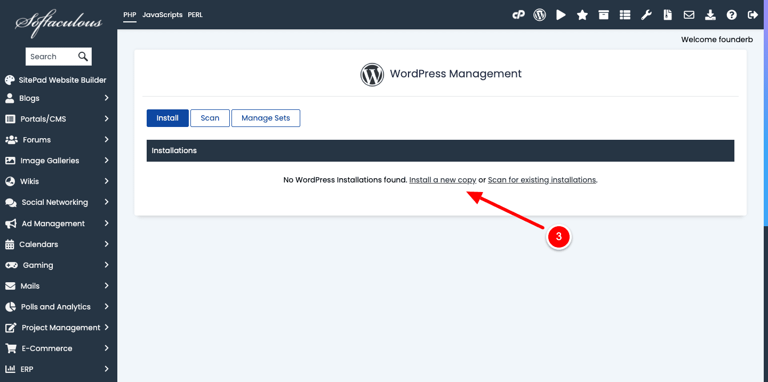
Task: Click the list rows icon in top bar
Action: pyautogui.click(x=625, y=15)
